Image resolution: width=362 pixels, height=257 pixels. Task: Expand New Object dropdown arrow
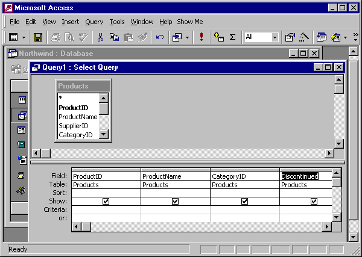[x=345, y=37]
